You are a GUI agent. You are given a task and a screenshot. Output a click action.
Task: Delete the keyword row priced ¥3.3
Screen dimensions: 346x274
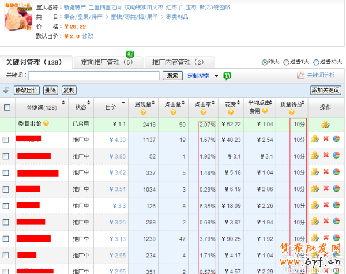pos(326,204)
